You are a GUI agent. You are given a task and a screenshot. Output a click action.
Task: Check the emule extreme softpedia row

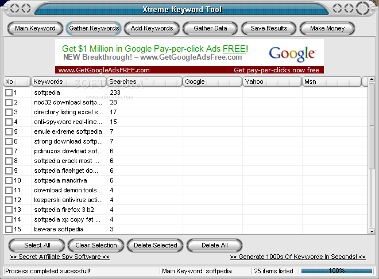tap(9, 131)
